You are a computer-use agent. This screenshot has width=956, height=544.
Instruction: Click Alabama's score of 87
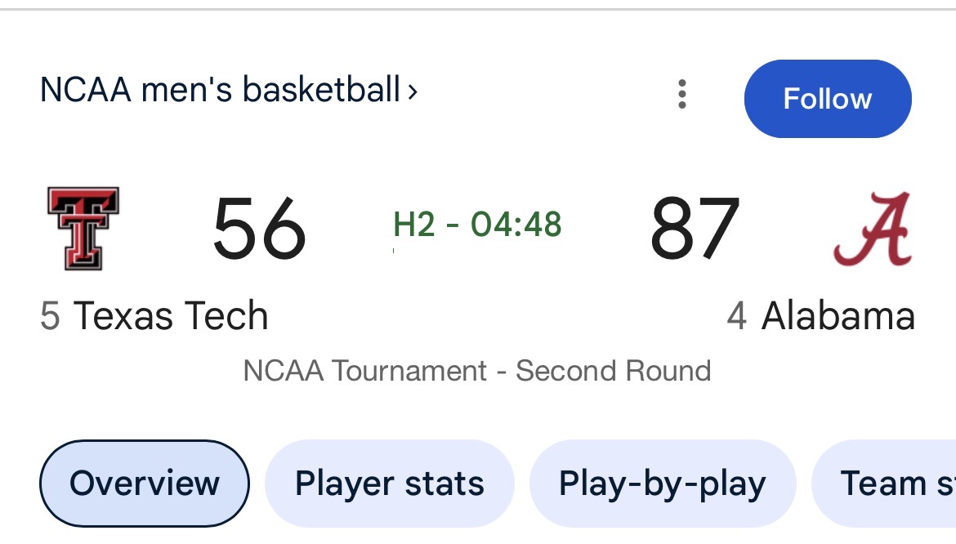point(695,229)
